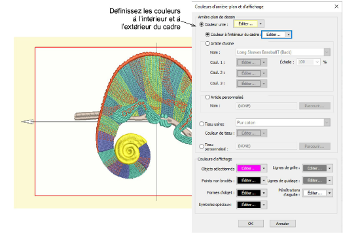Confirm the dialog with OK
The width and height of the screenshot is (343, 242).
click(x=251, y=224)
